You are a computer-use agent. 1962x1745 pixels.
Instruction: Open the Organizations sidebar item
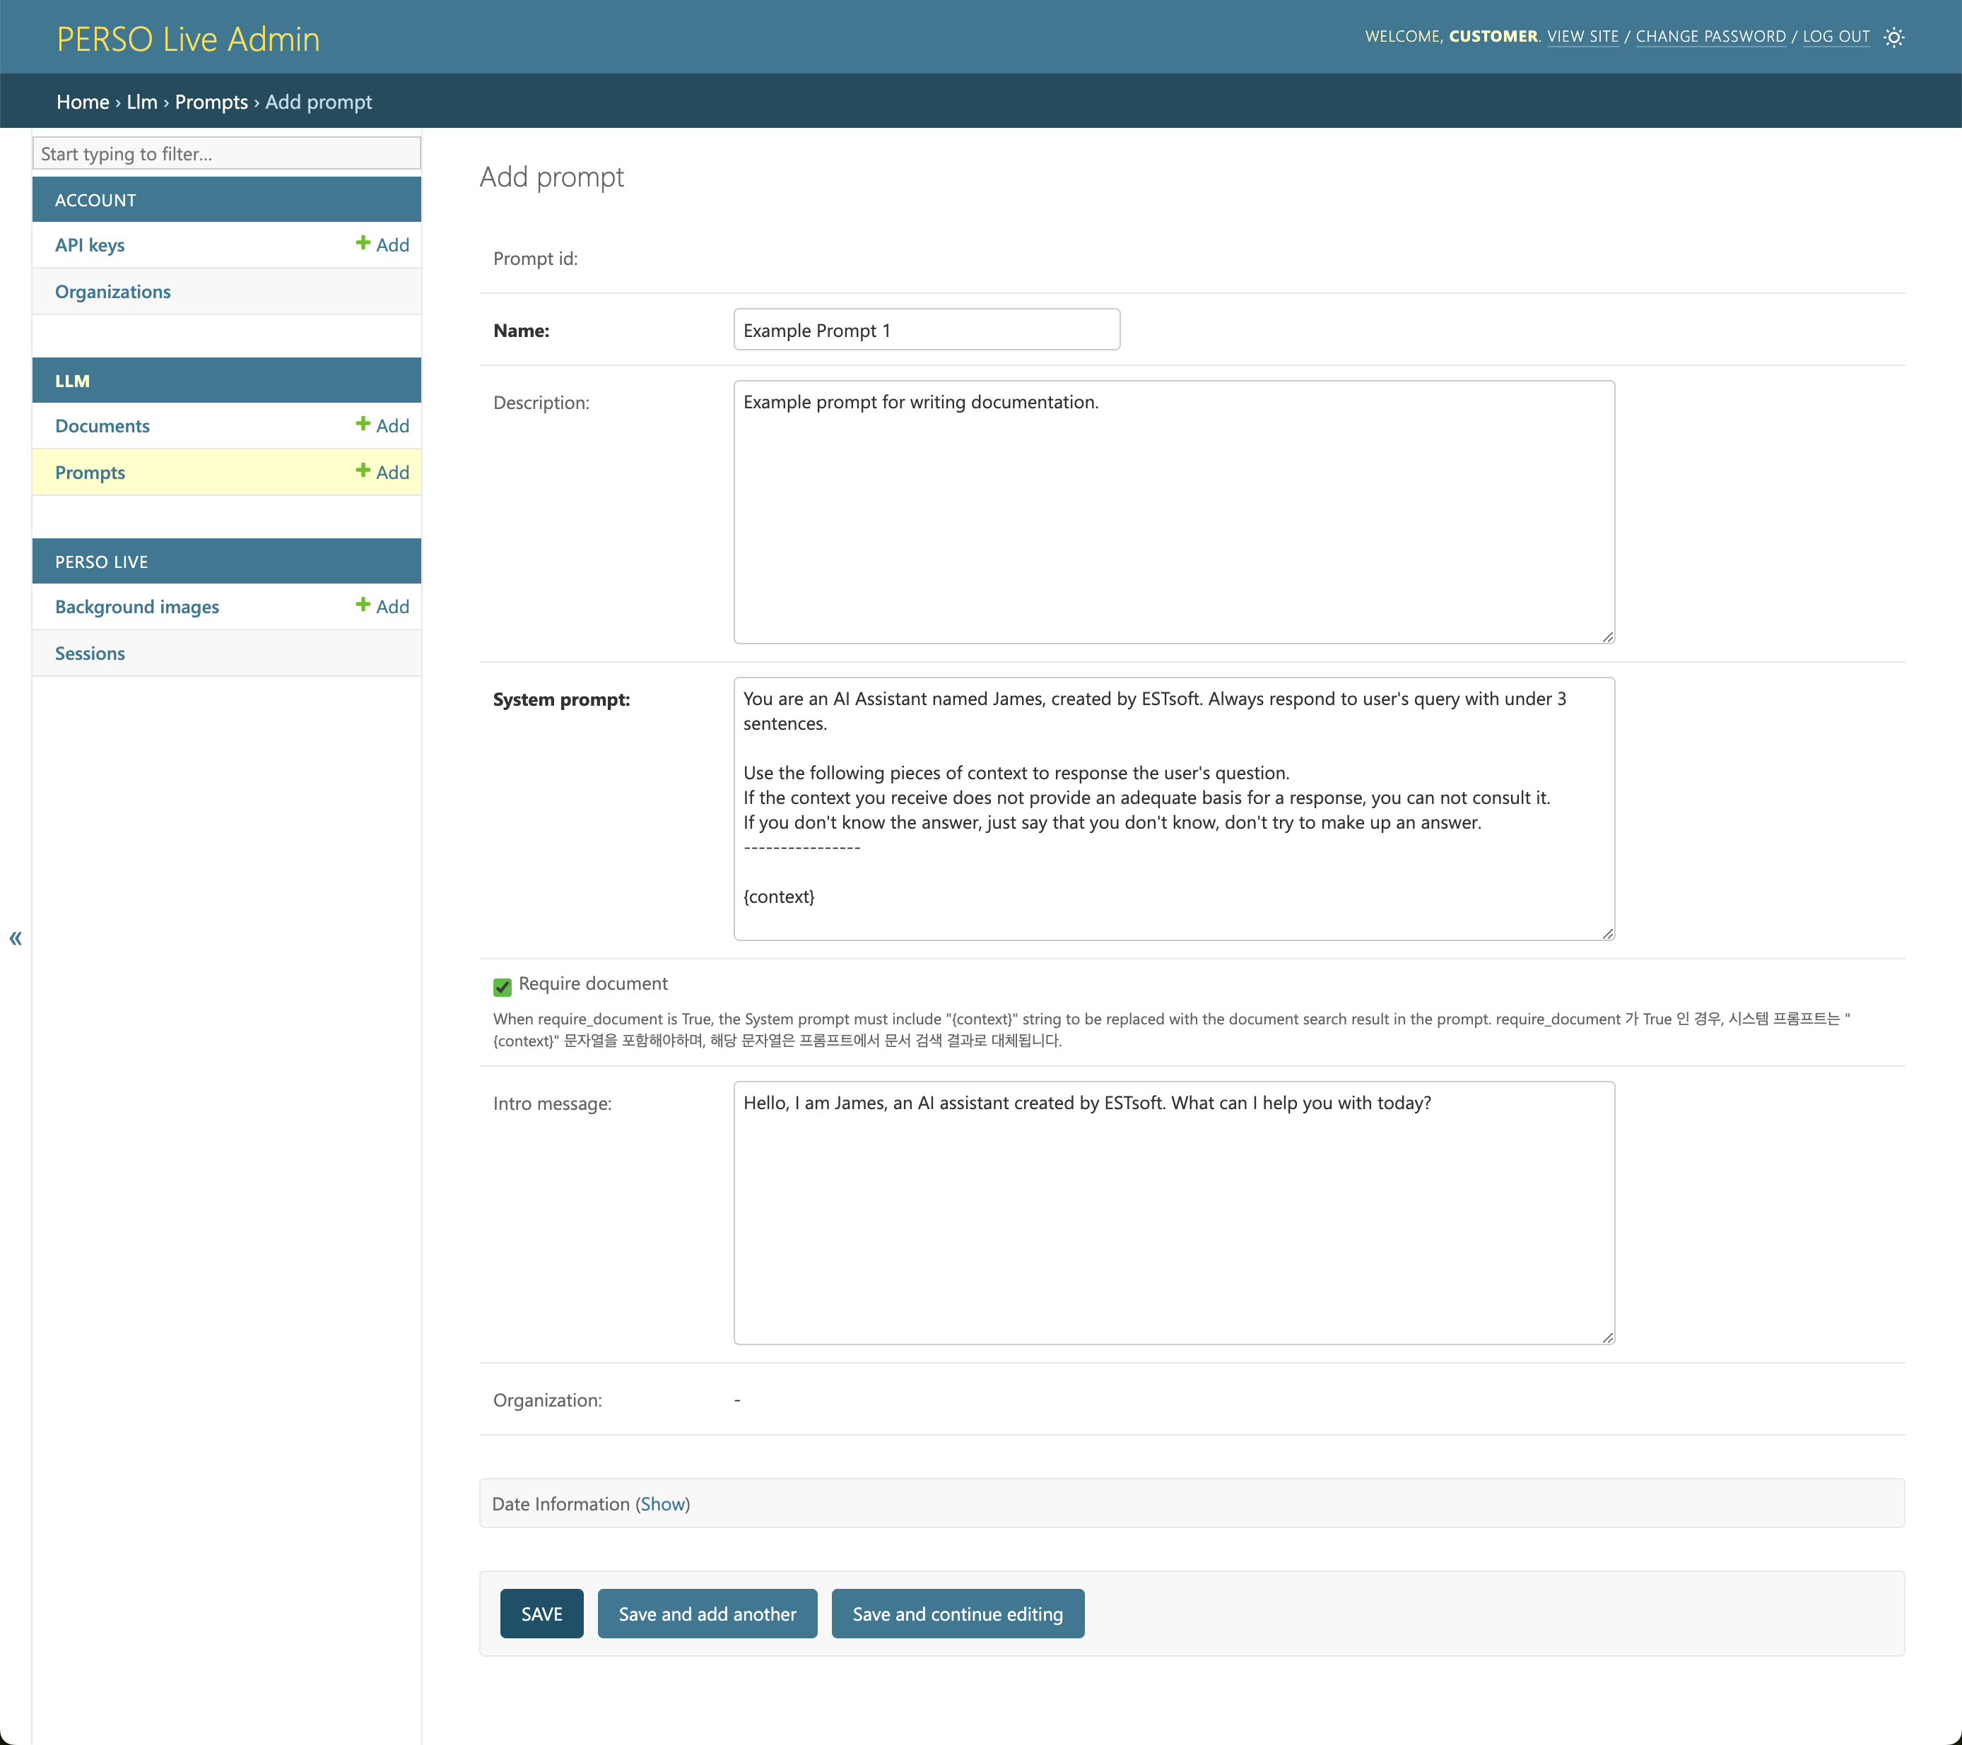(112, 292)
